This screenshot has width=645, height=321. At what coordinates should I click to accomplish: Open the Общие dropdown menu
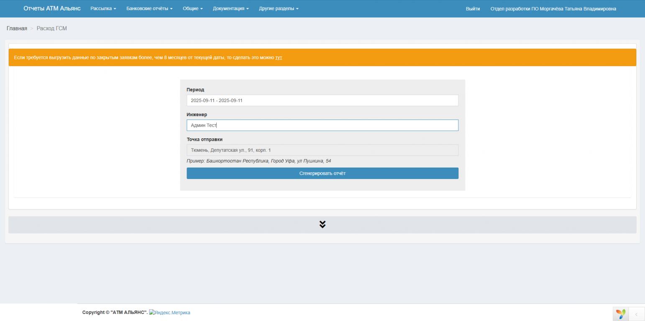click(192, 9)
